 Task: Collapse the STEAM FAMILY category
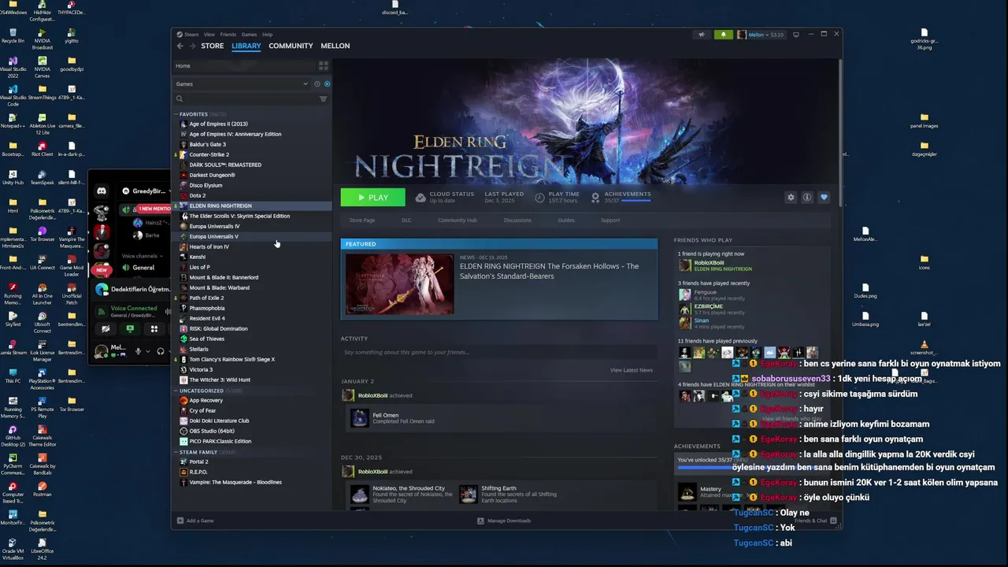click(x=176, y=452)
